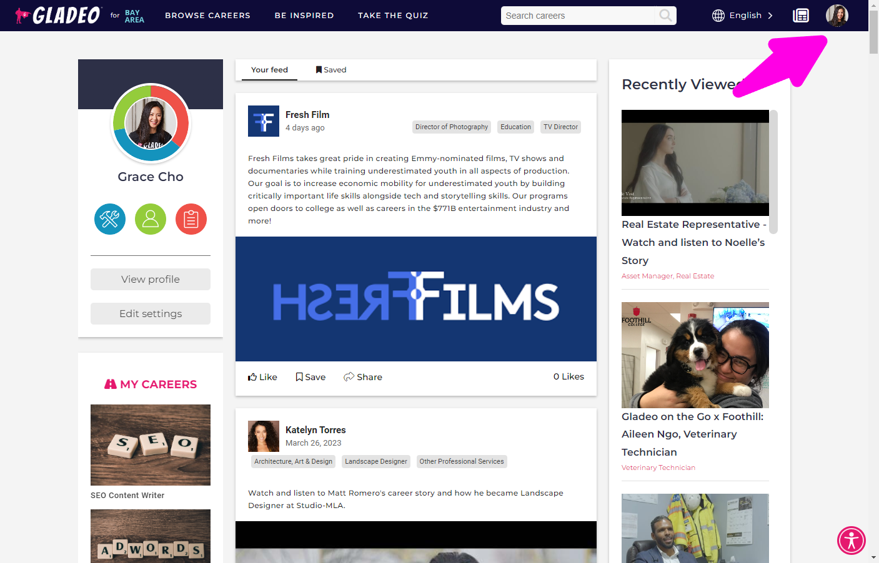Open Take the Quiz page

(393, 16)
